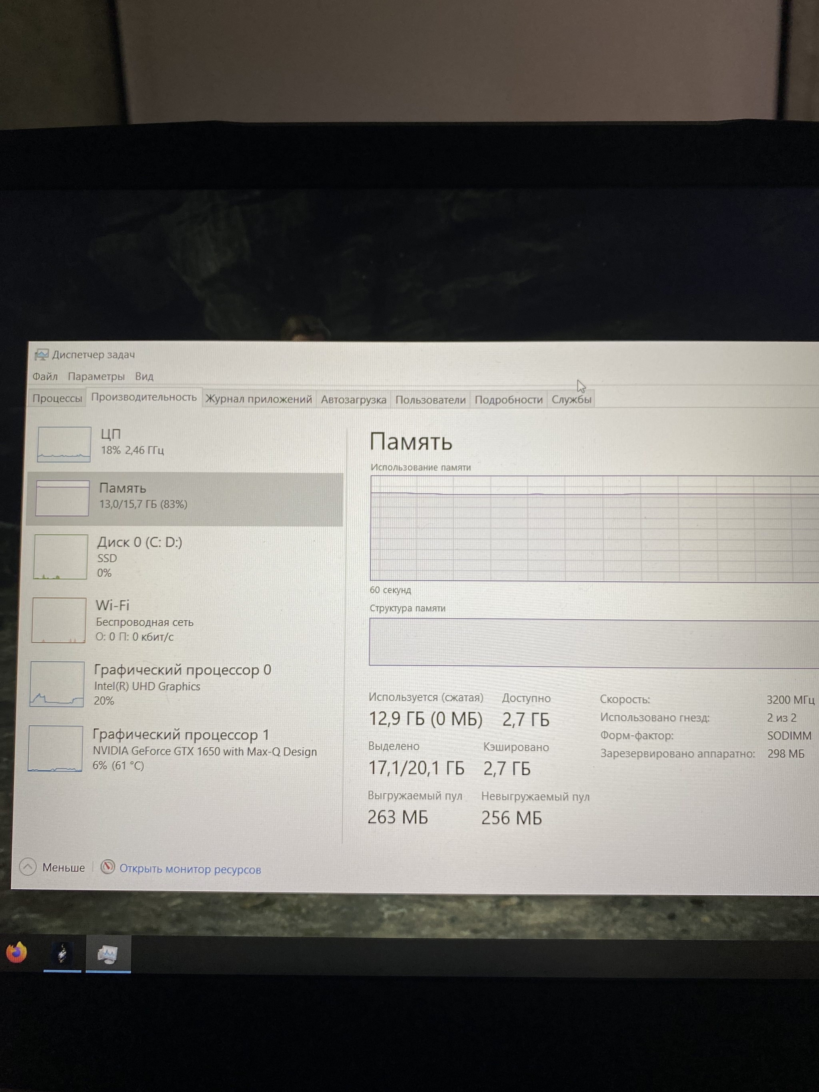Screen dimensions: 819x1092
Task: Switch to the Автозагрузка tab
Action: (x=354, y=399)
